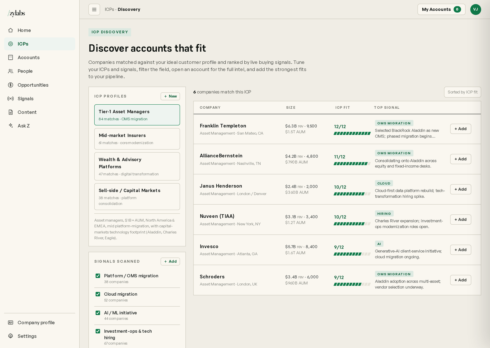Viewport: 490px width, 348px height.
Task: Add Janus Henderson to accounts
Action: [x=461, y=189]
